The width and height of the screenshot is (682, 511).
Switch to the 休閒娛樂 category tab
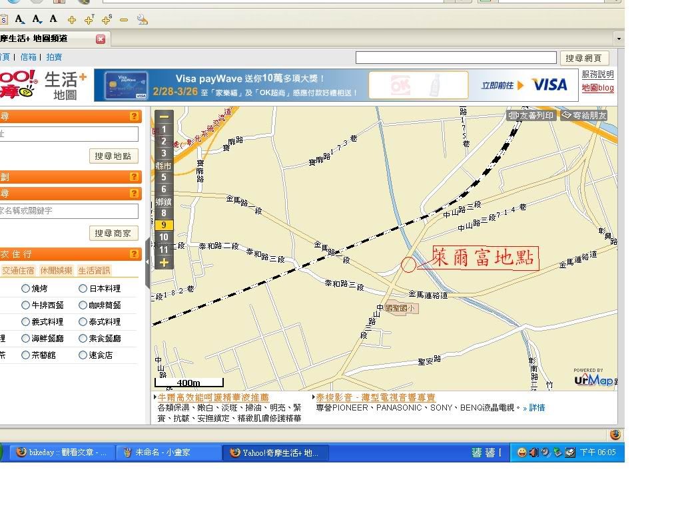56,271
